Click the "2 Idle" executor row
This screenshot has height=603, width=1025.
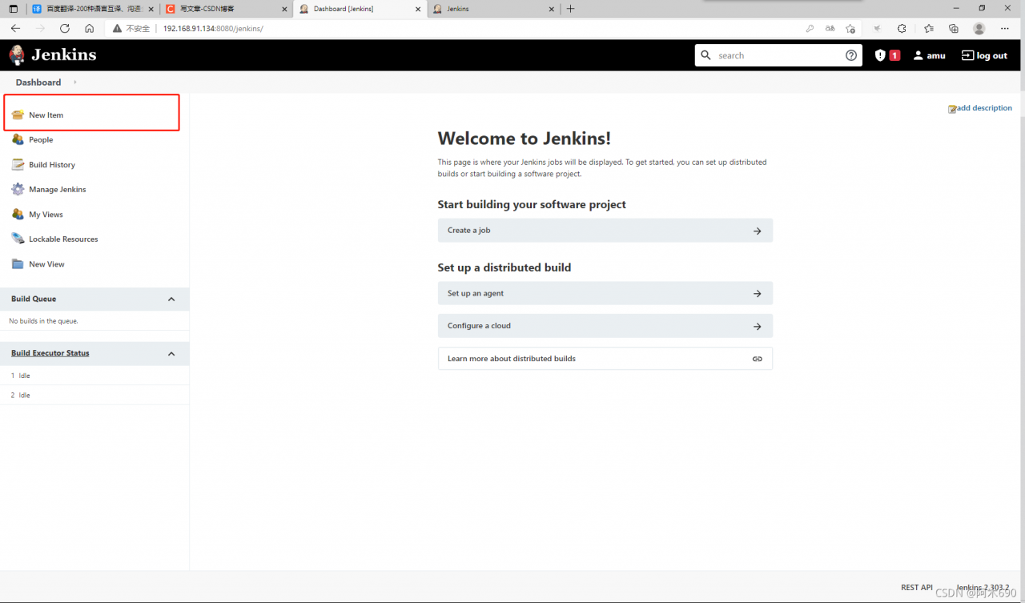point(94,395)
